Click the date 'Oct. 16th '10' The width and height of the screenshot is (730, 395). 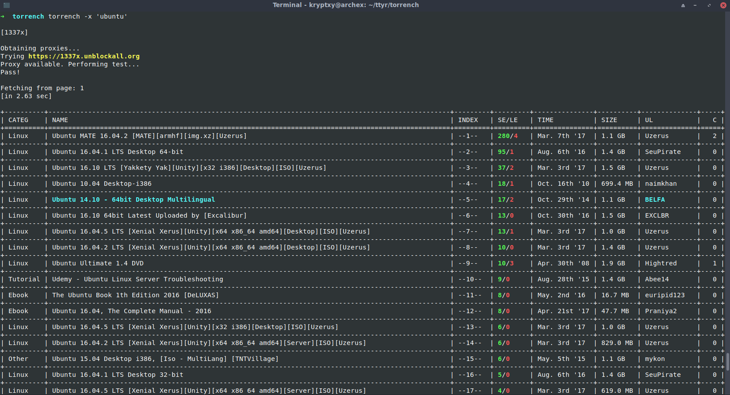coord(563,184)
